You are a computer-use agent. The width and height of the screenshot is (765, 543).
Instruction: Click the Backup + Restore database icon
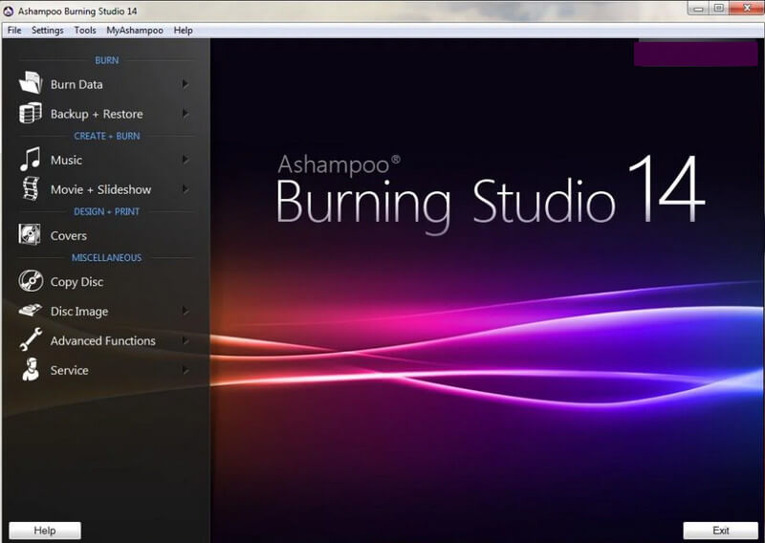31,113
